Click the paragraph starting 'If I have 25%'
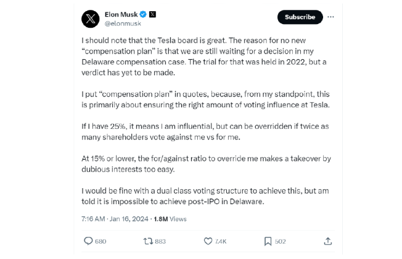 coord(205,131)
